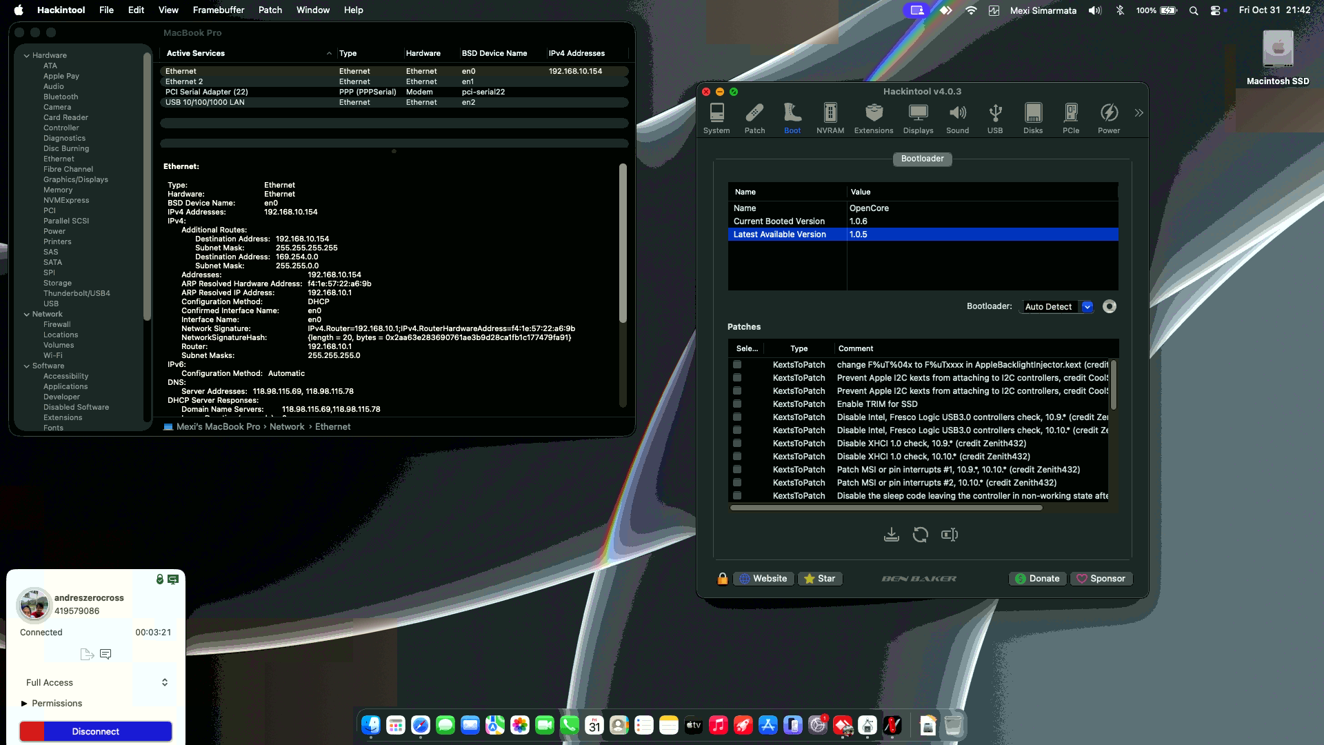Click the Website button in Hackintool
The width and height of the screenshot is (1324, 745).
tap(763, 579)
